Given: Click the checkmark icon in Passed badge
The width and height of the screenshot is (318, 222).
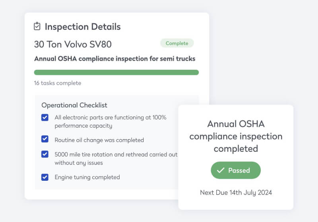Looking at the screenshot, I should pyautogui.click(x=221, y=170).
